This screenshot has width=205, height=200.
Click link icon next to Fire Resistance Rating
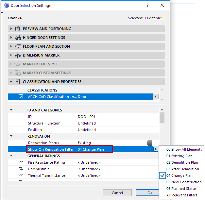tap(21, 162)
